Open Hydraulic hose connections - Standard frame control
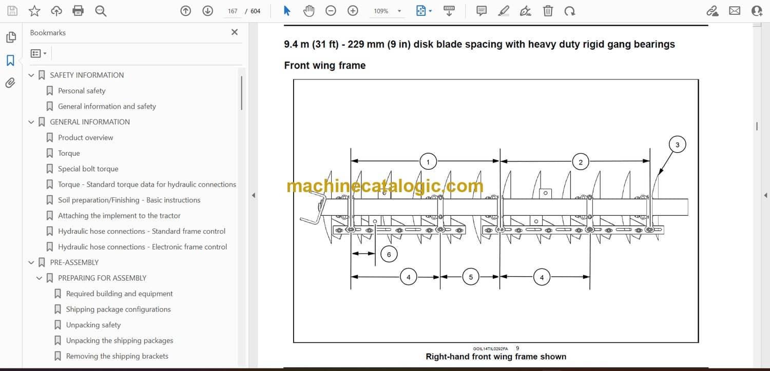This screenshot has height=371, width=770. (x=142, y=232)
